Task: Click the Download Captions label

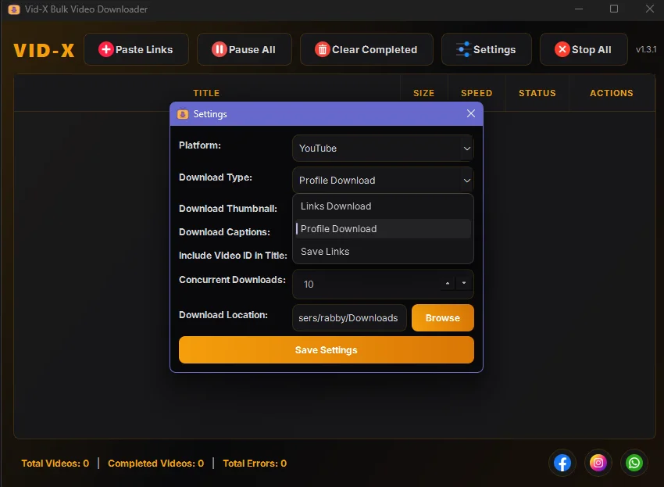Action: (x=224, y=232)
